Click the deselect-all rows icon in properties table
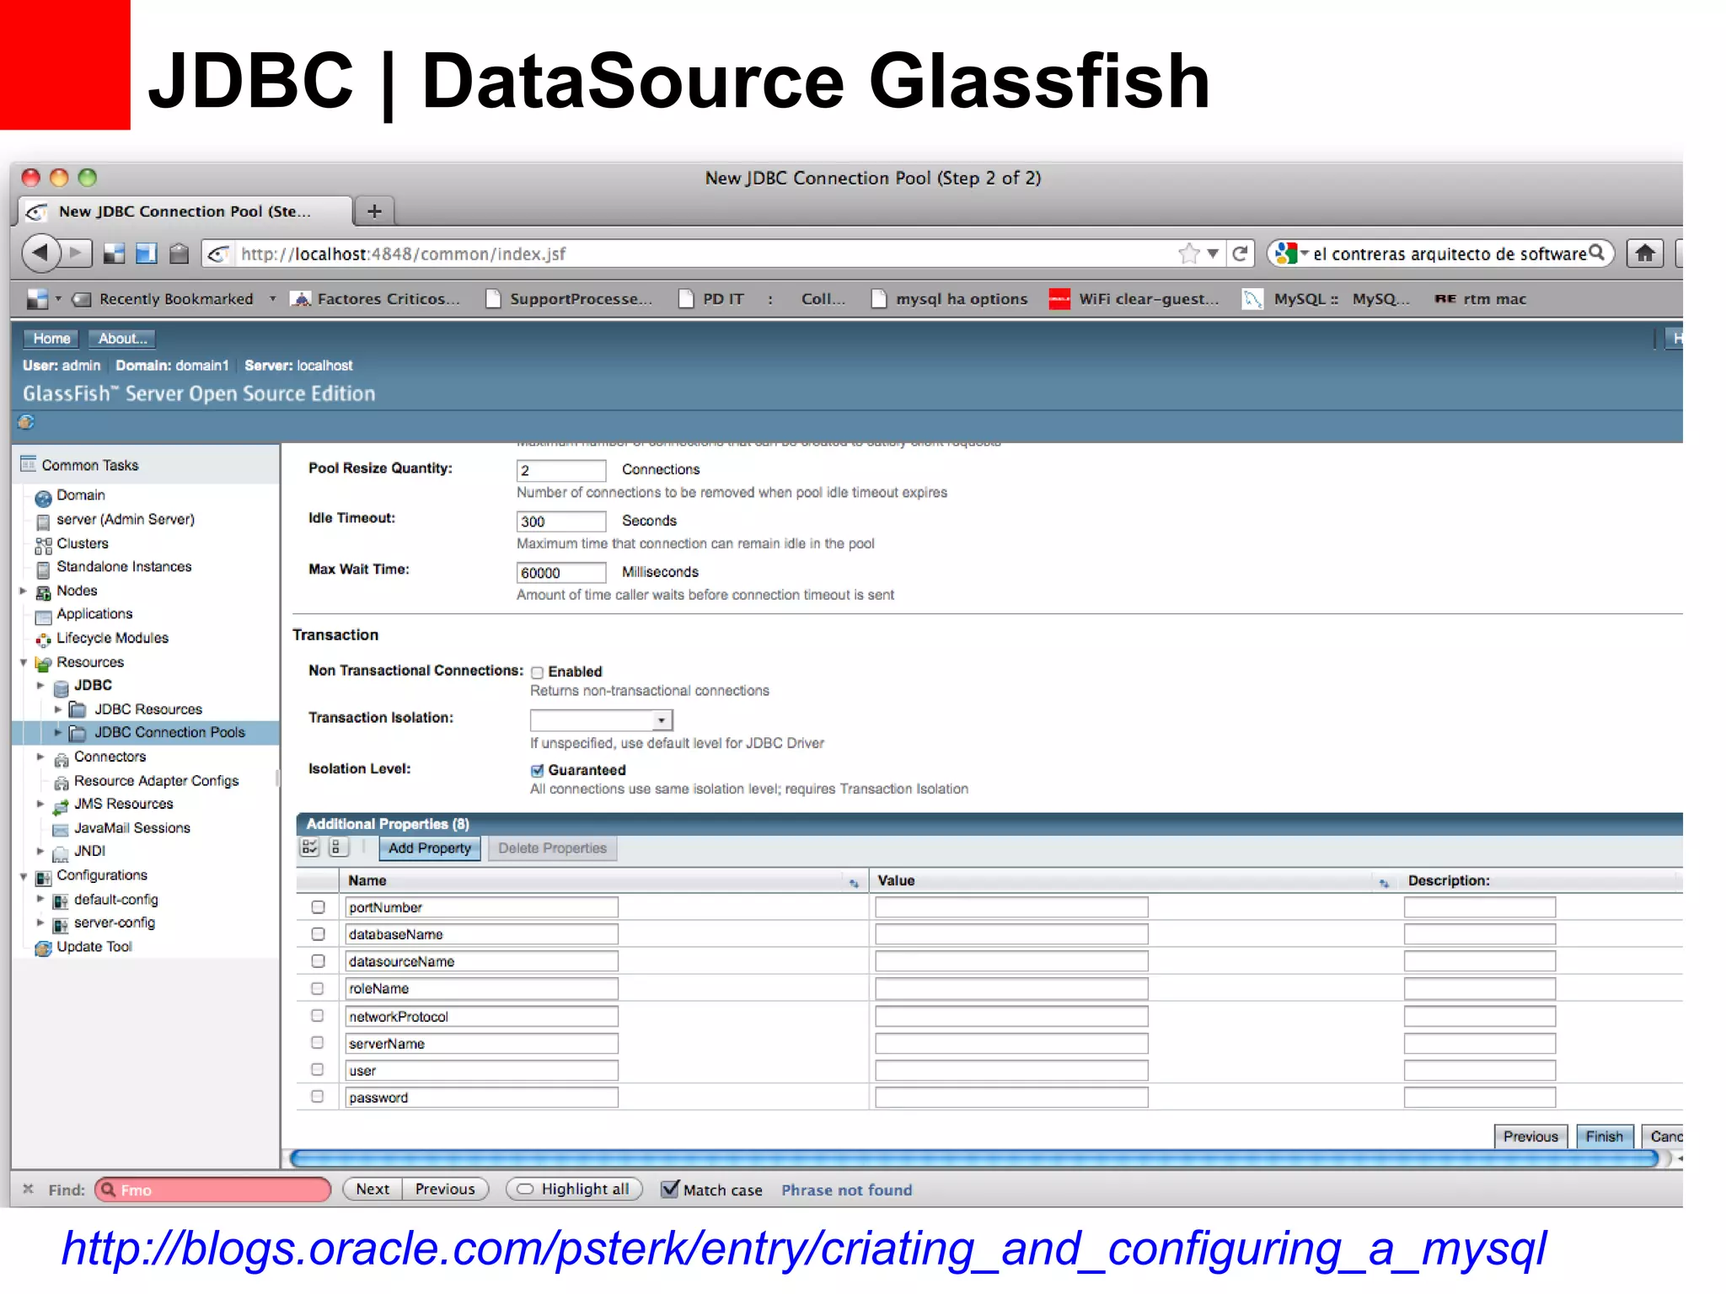 point(337,848)
